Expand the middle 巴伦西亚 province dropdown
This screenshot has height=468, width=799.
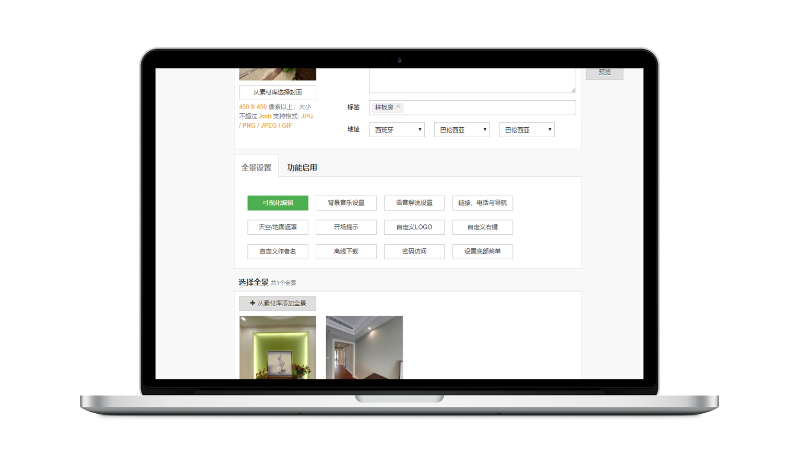pyautogui.click(x=461, y=130)
